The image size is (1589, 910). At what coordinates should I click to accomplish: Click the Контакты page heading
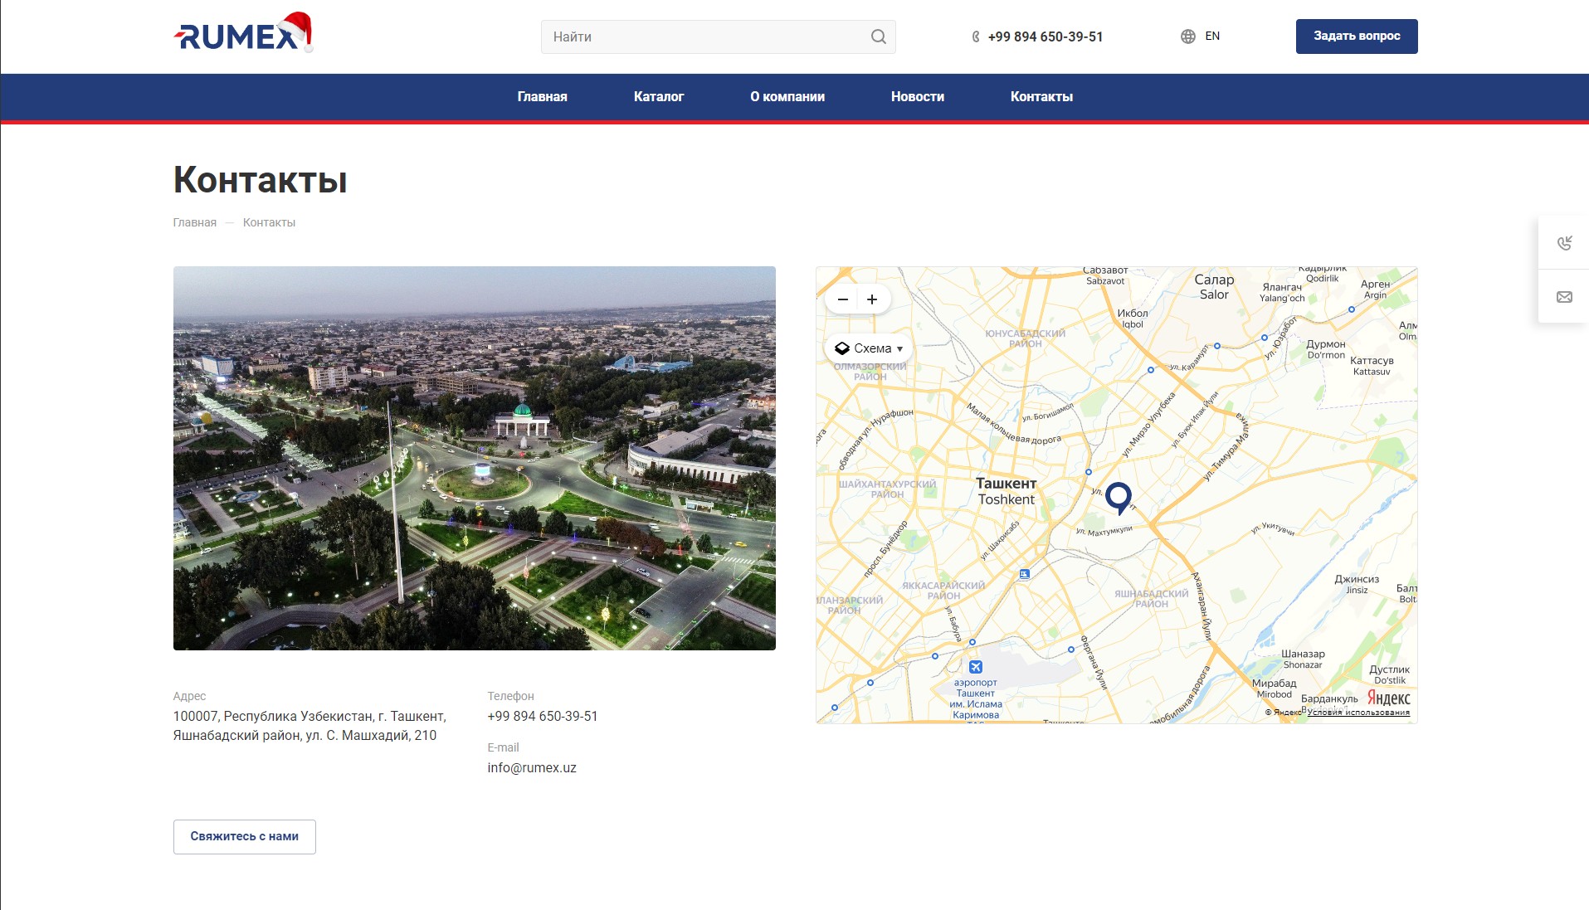261,180
